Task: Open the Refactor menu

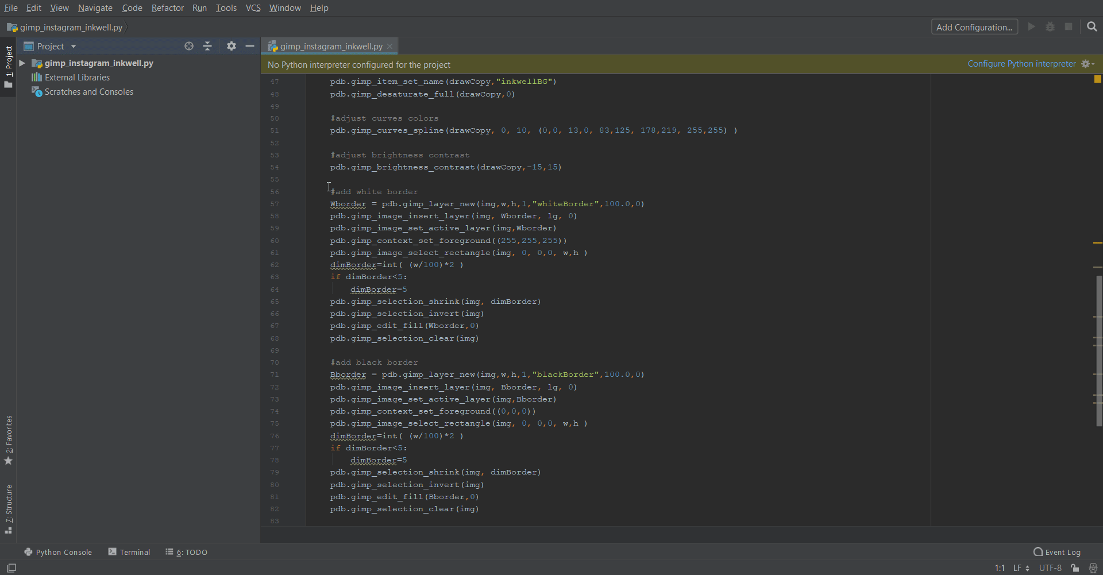Action: point(168,8)
